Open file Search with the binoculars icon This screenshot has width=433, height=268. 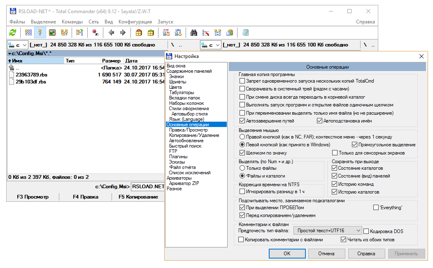[x=194, y=32]
